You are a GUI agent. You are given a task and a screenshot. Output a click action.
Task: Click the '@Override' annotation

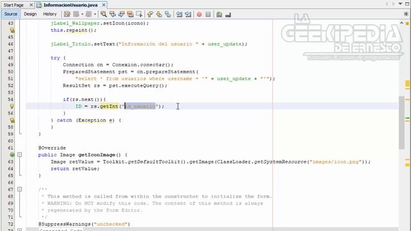52,148
